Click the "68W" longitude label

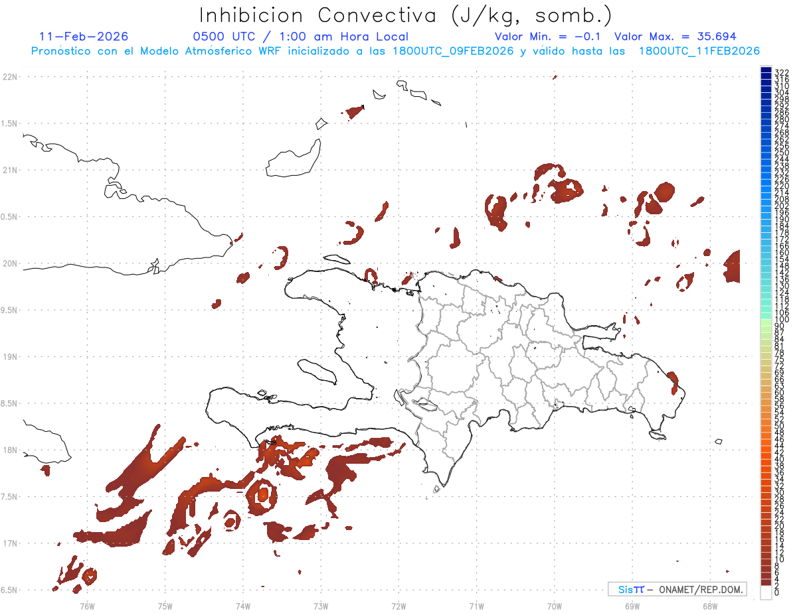(x=710, y=606)
